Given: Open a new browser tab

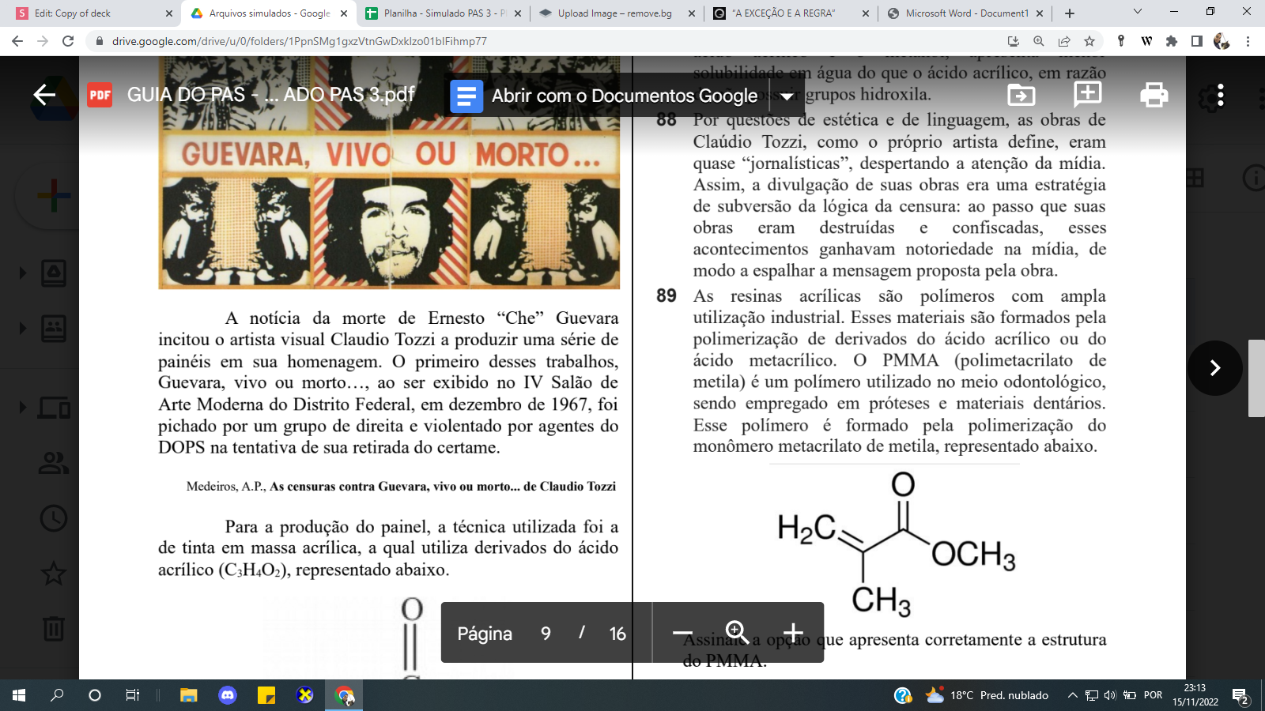Looking at the screenshot, I should (x=1070, y=13).
